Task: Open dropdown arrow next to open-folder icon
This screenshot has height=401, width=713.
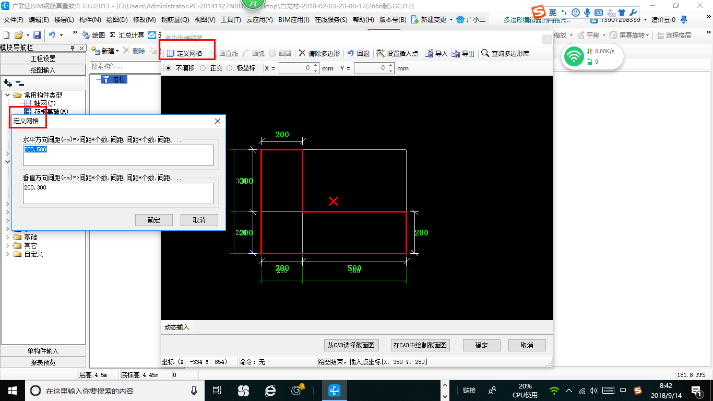Action: [27, 35]
